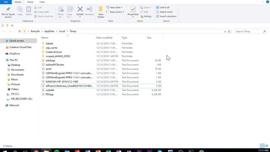
Task: Click Select all in ribbon
Action: [163, 8]
